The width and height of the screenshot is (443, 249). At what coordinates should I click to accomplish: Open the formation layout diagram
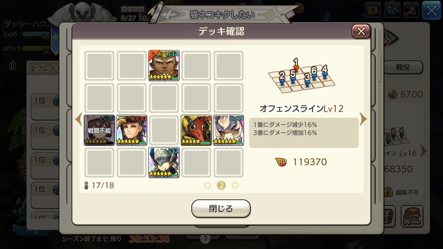(302, 76)
